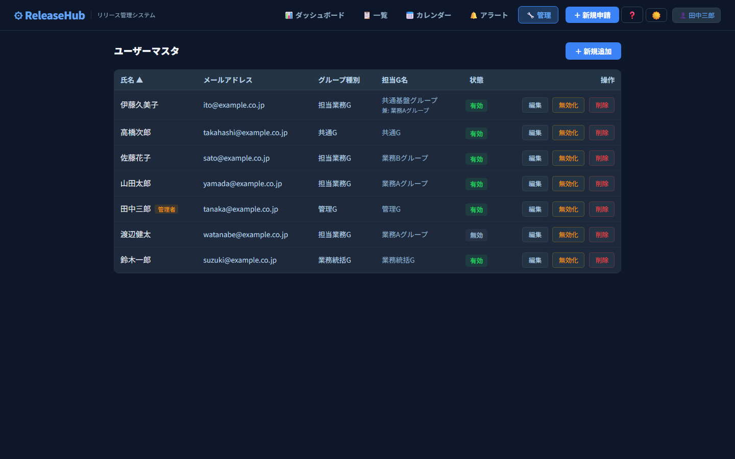Disable user 伊藤久美子 with 無効化
The height and width of the screenshot is (459, 735).
(568, 105)
